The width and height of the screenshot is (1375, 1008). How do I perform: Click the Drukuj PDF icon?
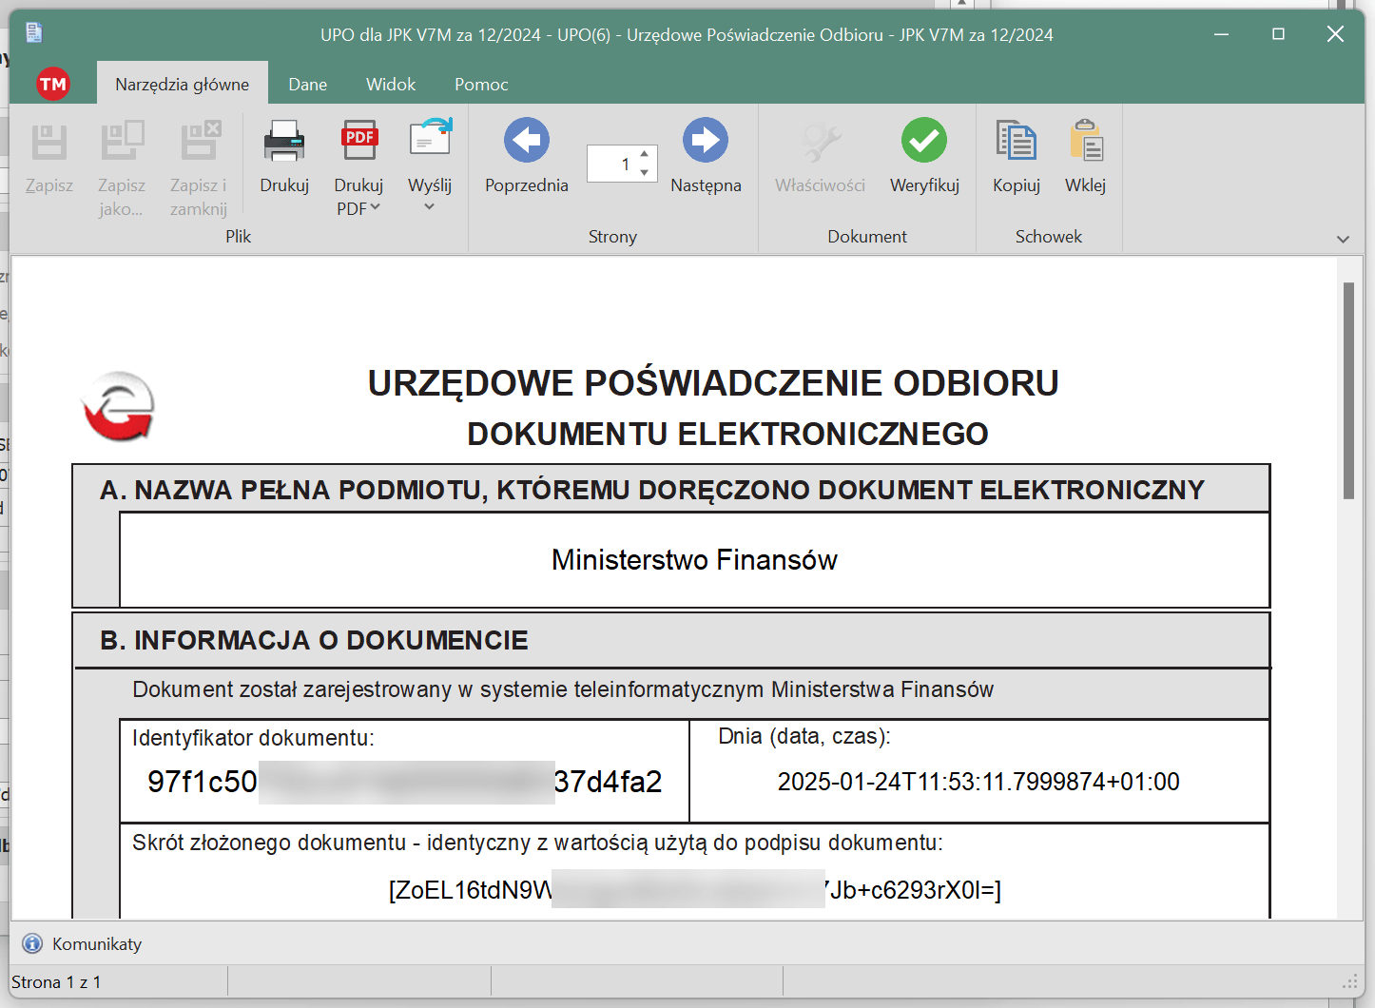[x=358, y=141]
